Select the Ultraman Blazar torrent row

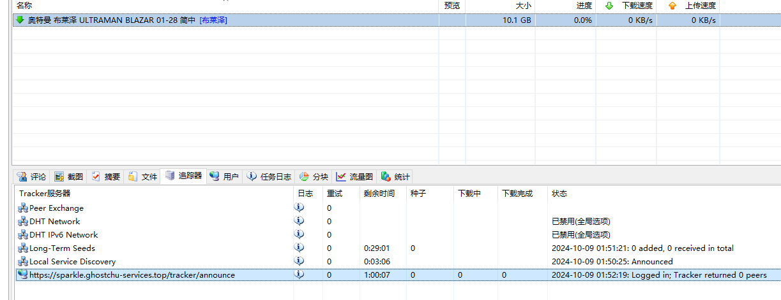pos(319,20)
